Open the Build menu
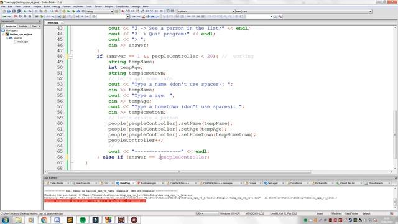This screenshot has height=224, width=398. tap(47, 7)
